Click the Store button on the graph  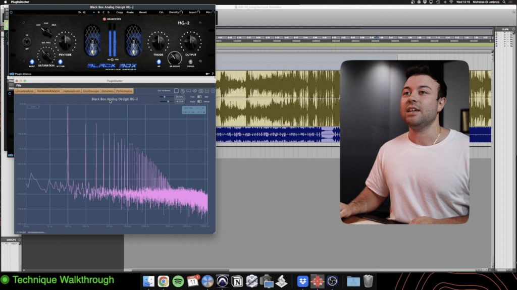coord(33,107)
